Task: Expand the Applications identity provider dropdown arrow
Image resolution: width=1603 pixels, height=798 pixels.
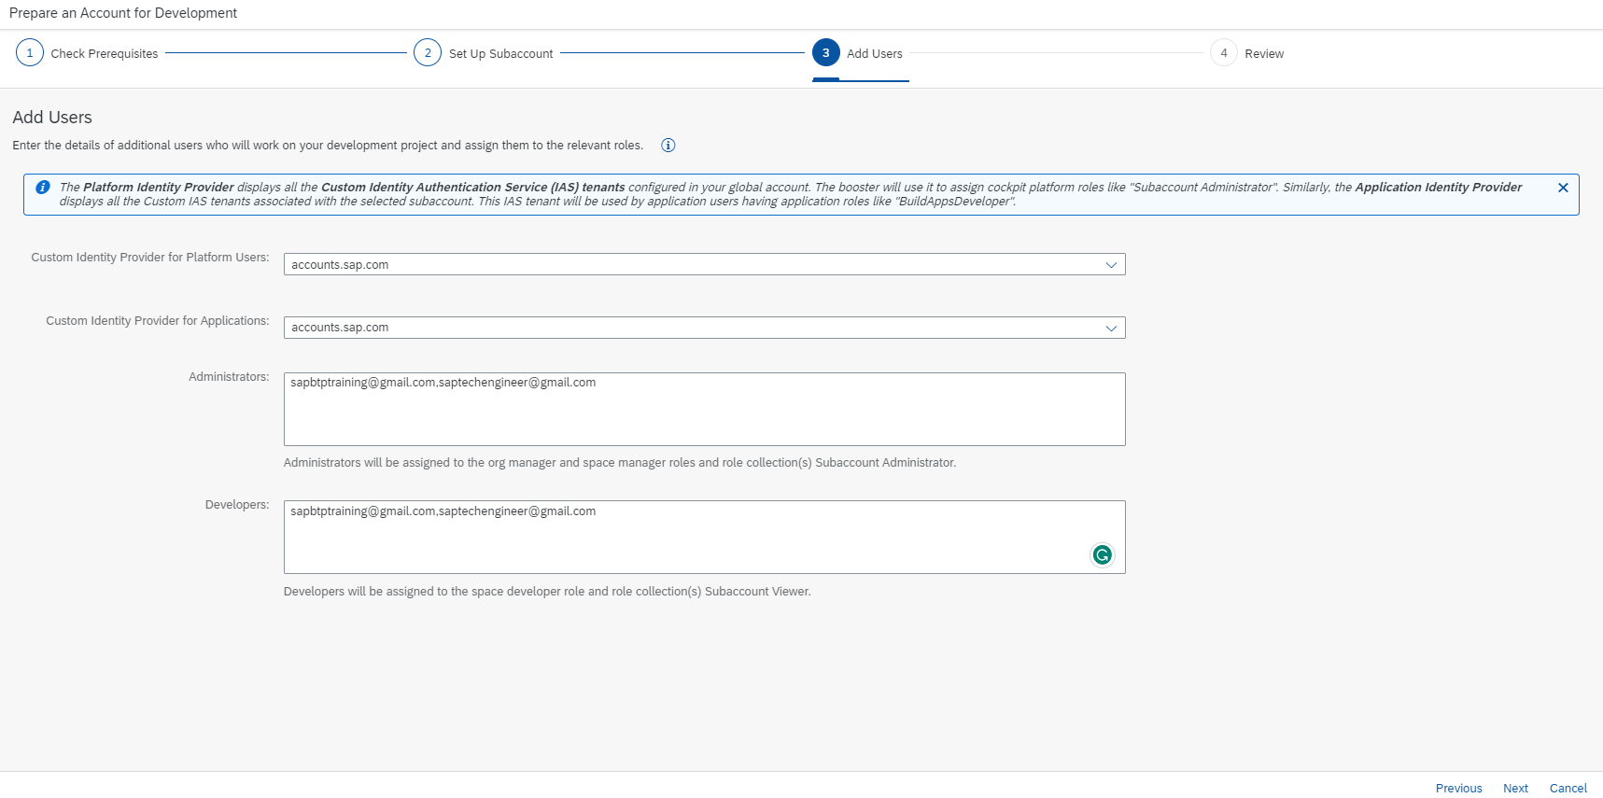Action: coord(1111,328)
